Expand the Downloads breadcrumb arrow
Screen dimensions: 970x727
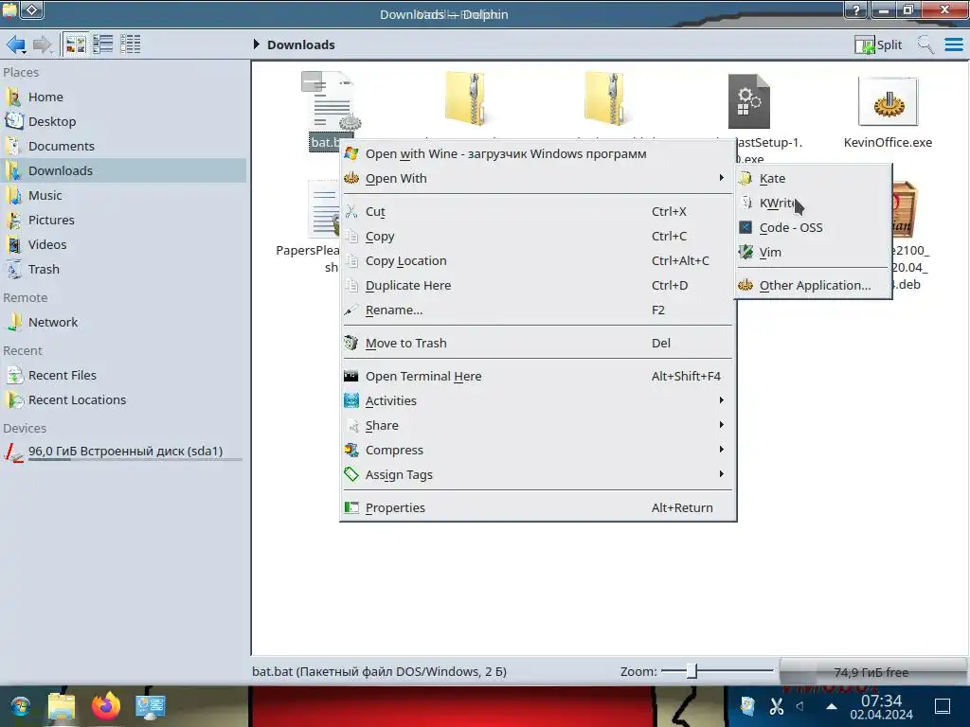[256, 44]
